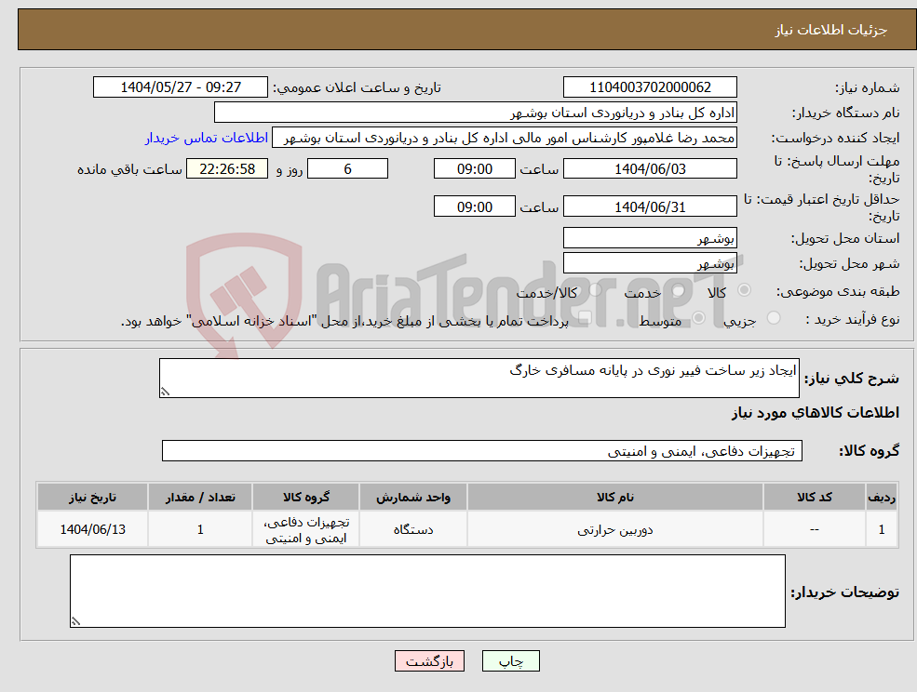Select the کالا classification radio button
The height and width of the screenshot is (692, 917).
(744, 290)
